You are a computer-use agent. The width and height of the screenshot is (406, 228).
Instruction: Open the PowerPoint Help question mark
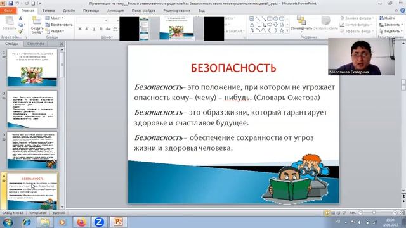tap(402, 11)
